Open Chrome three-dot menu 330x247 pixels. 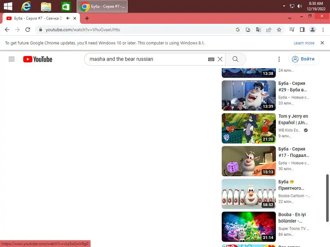click(323, 30)
